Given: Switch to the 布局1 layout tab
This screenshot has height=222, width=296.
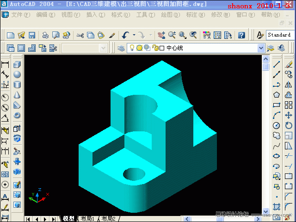Looking at the screenshot, I should coord(87,218).
